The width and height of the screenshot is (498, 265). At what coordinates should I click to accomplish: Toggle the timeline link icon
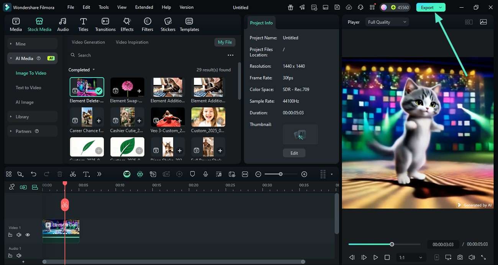click(11, 187)
